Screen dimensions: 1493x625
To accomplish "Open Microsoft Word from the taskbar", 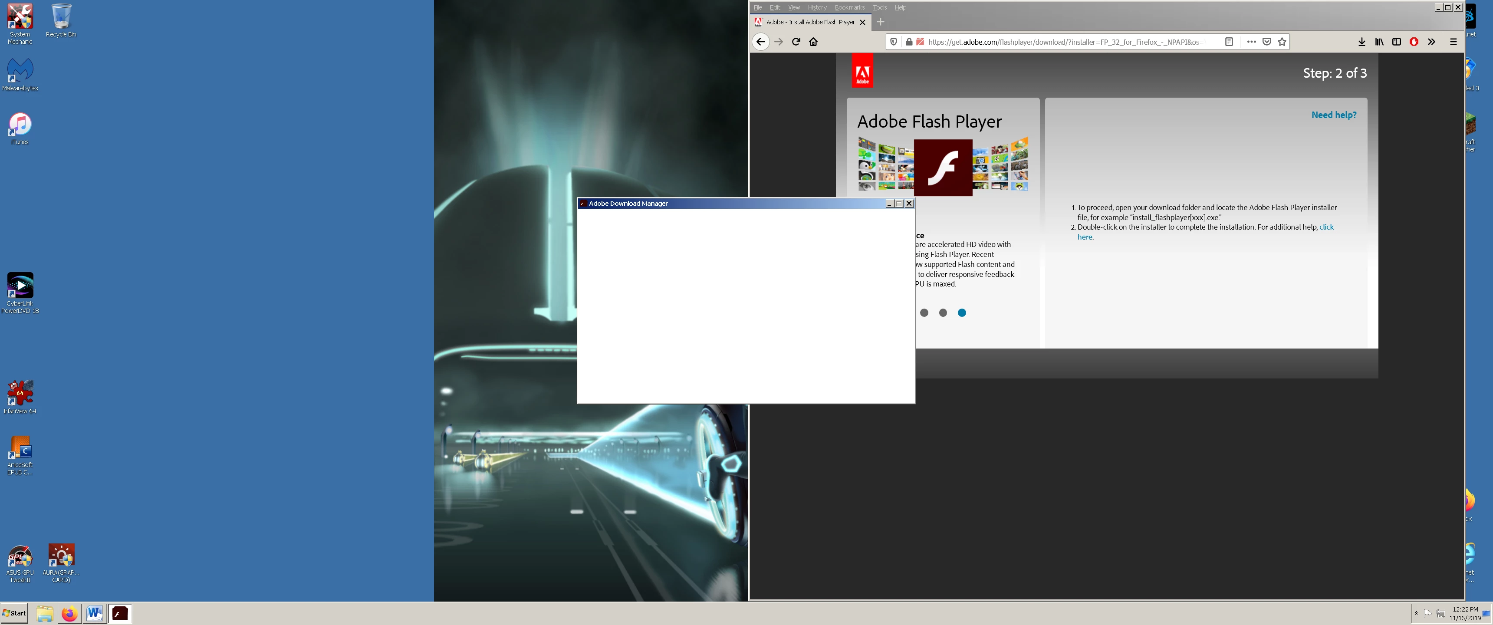I will pos(95,613).
